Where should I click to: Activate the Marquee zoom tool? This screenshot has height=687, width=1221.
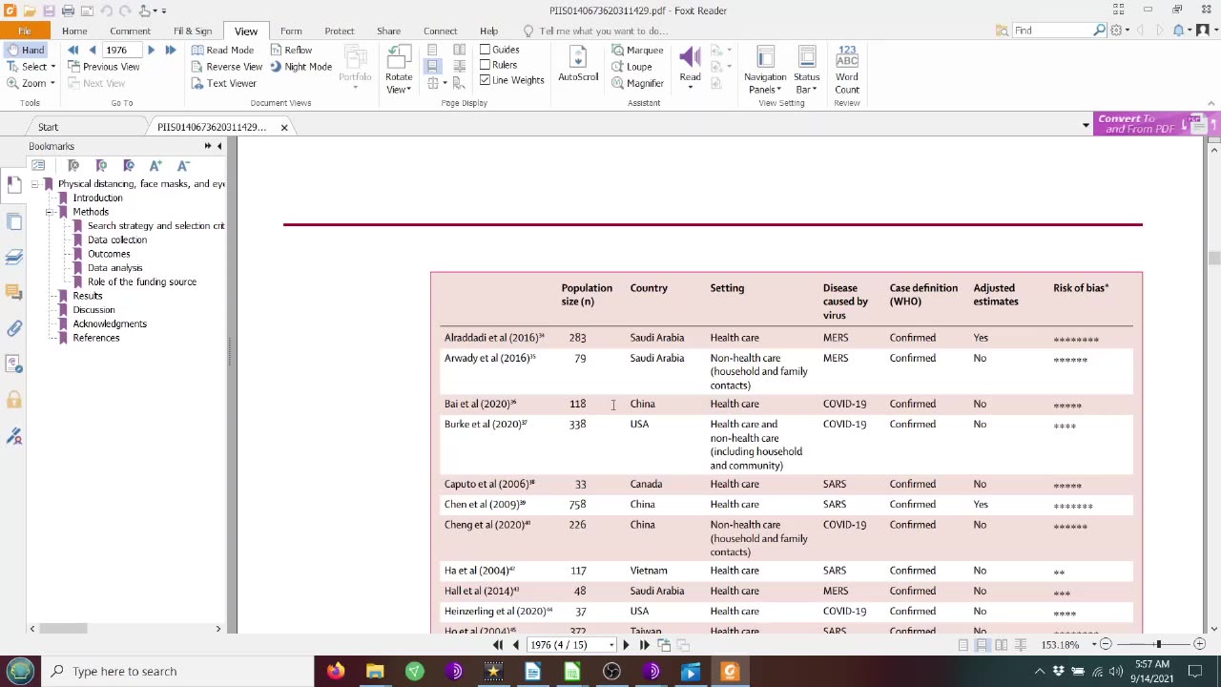(x=637, y=50)
